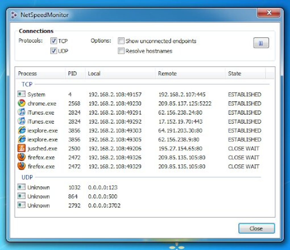Click local address 0.0.0.0:3702
This screenshot has width=290, height=250.
[x=104, y=205]
